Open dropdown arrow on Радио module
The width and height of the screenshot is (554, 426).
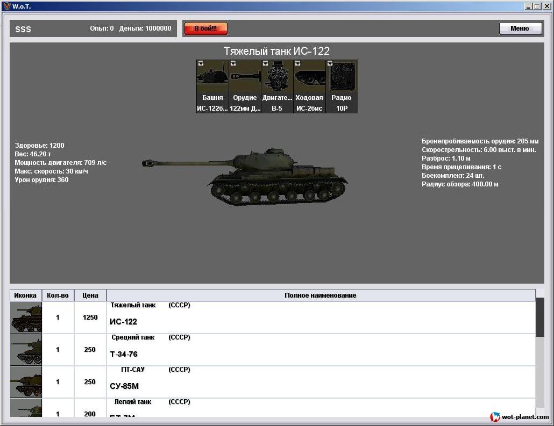pos(330,63)
